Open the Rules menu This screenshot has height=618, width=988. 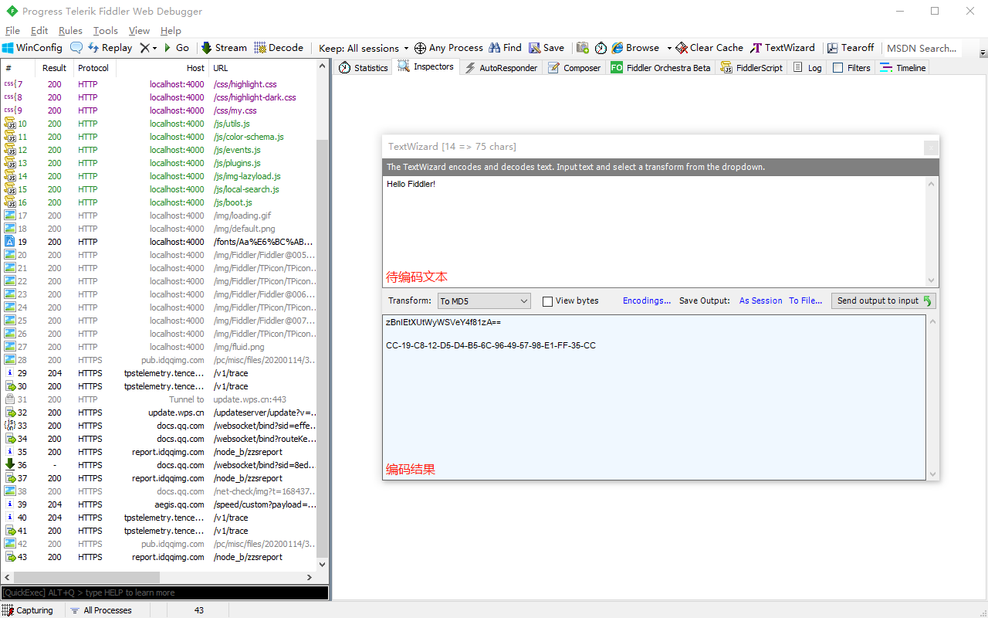pyautogui.click(x=70, y=31)
